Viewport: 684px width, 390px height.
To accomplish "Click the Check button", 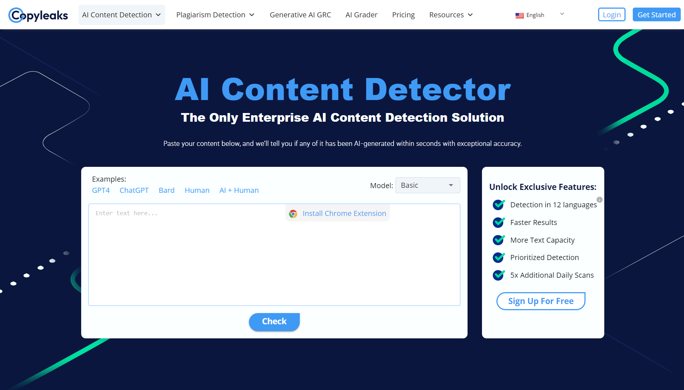I will click(x=274, y=321).
